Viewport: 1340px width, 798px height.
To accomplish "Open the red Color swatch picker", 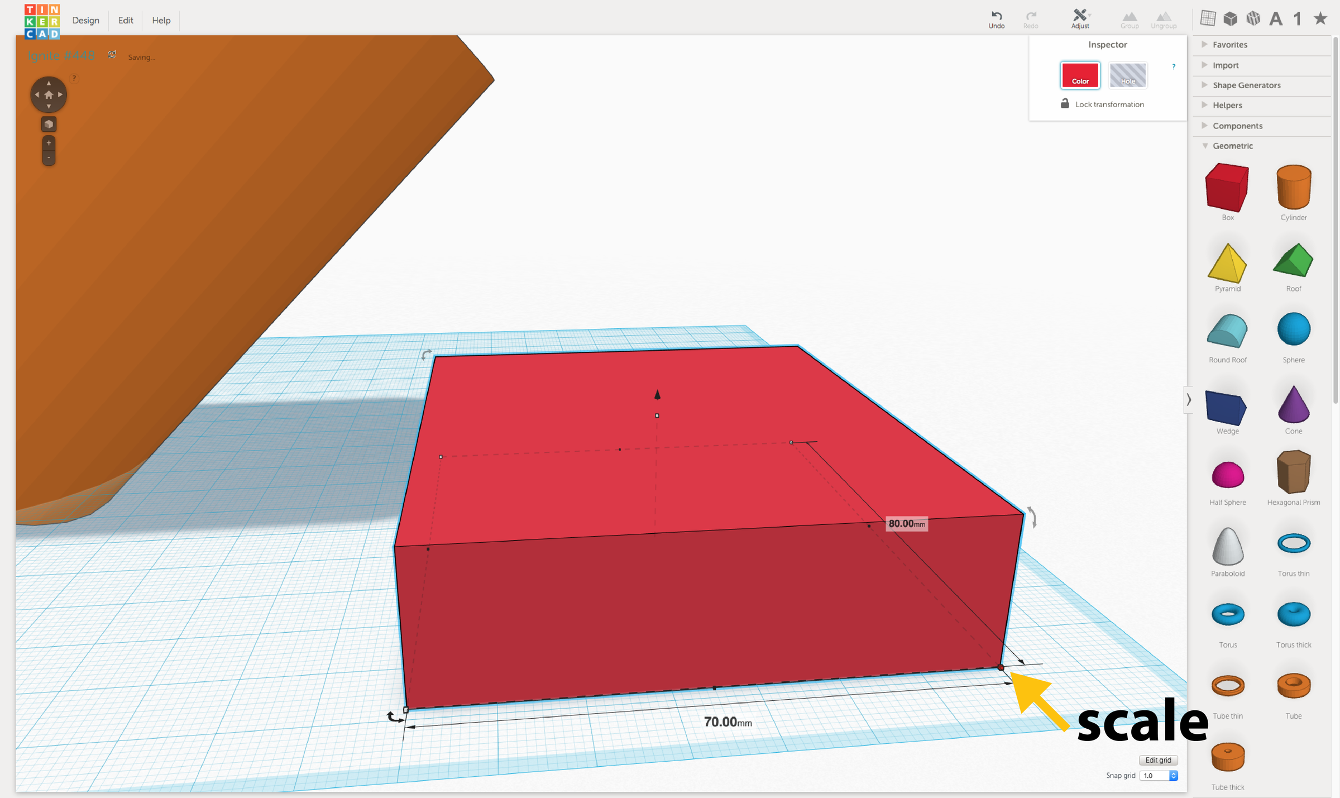I will pyautogui.click(x=1080, y=75).
